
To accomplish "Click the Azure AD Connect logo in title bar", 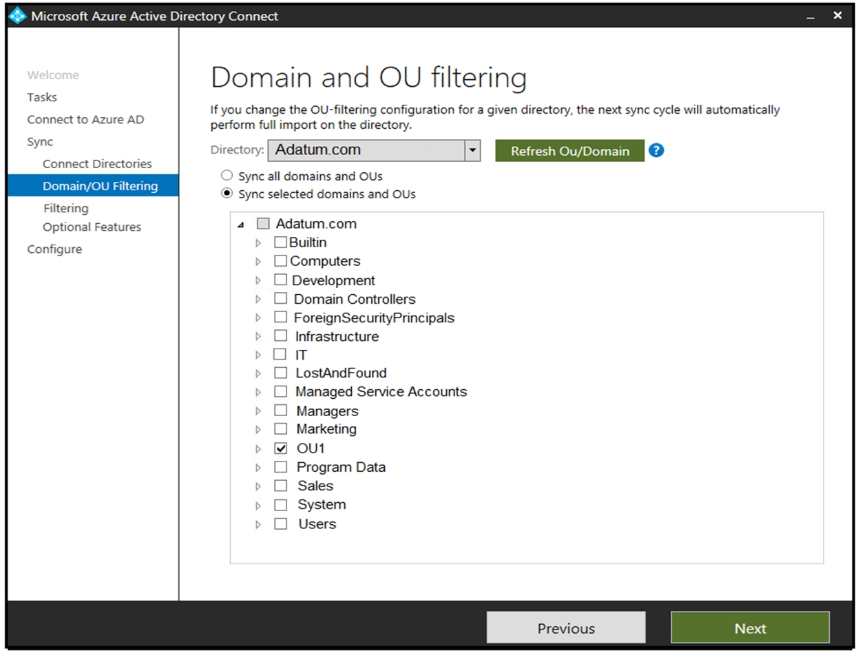I will pos(17,16).
